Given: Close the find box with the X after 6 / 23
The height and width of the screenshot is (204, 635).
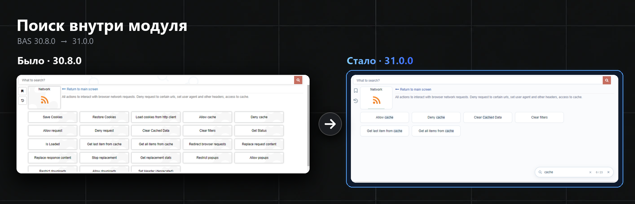Looking at the screenshot, I should click(608, 172).
